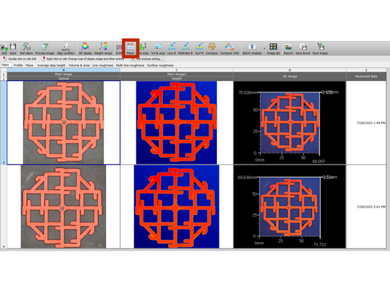Select row 4 header
The image size is (390, 292).
[3, 207]
